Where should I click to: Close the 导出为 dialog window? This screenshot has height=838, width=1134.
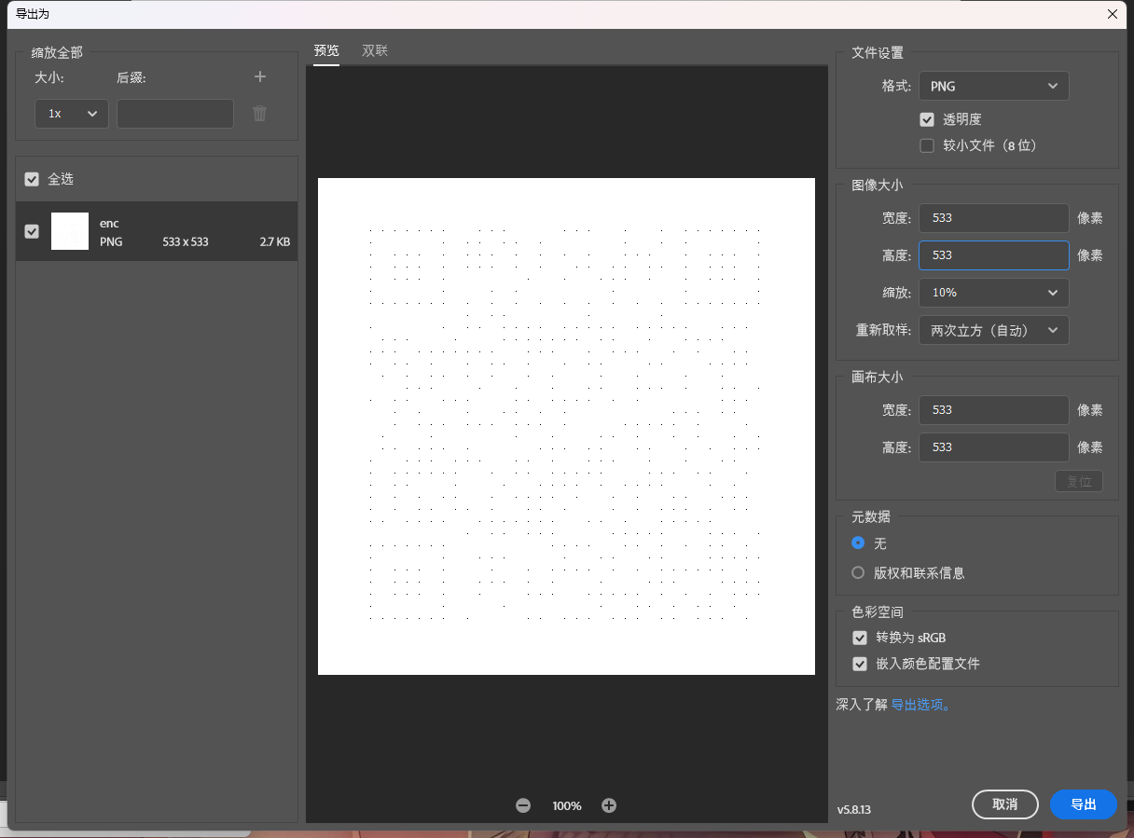pyautogui.click(x=1112, y=14)
